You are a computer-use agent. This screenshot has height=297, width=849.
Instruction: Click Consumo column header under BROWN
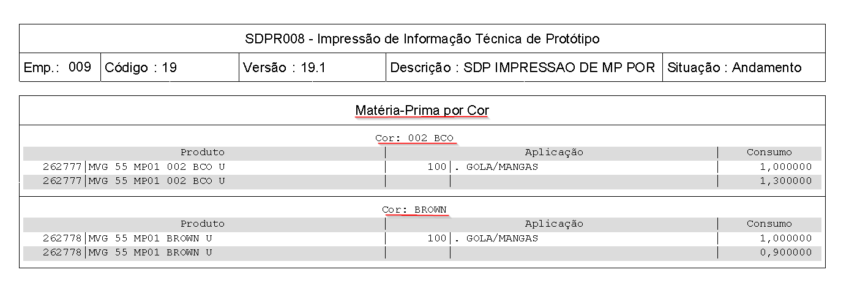click(769, 224)
